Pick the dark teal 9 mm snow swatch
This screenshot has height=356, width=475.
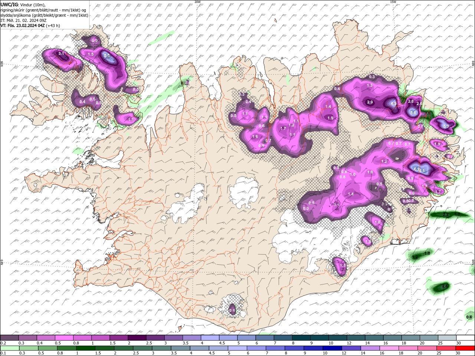[319, 338]
